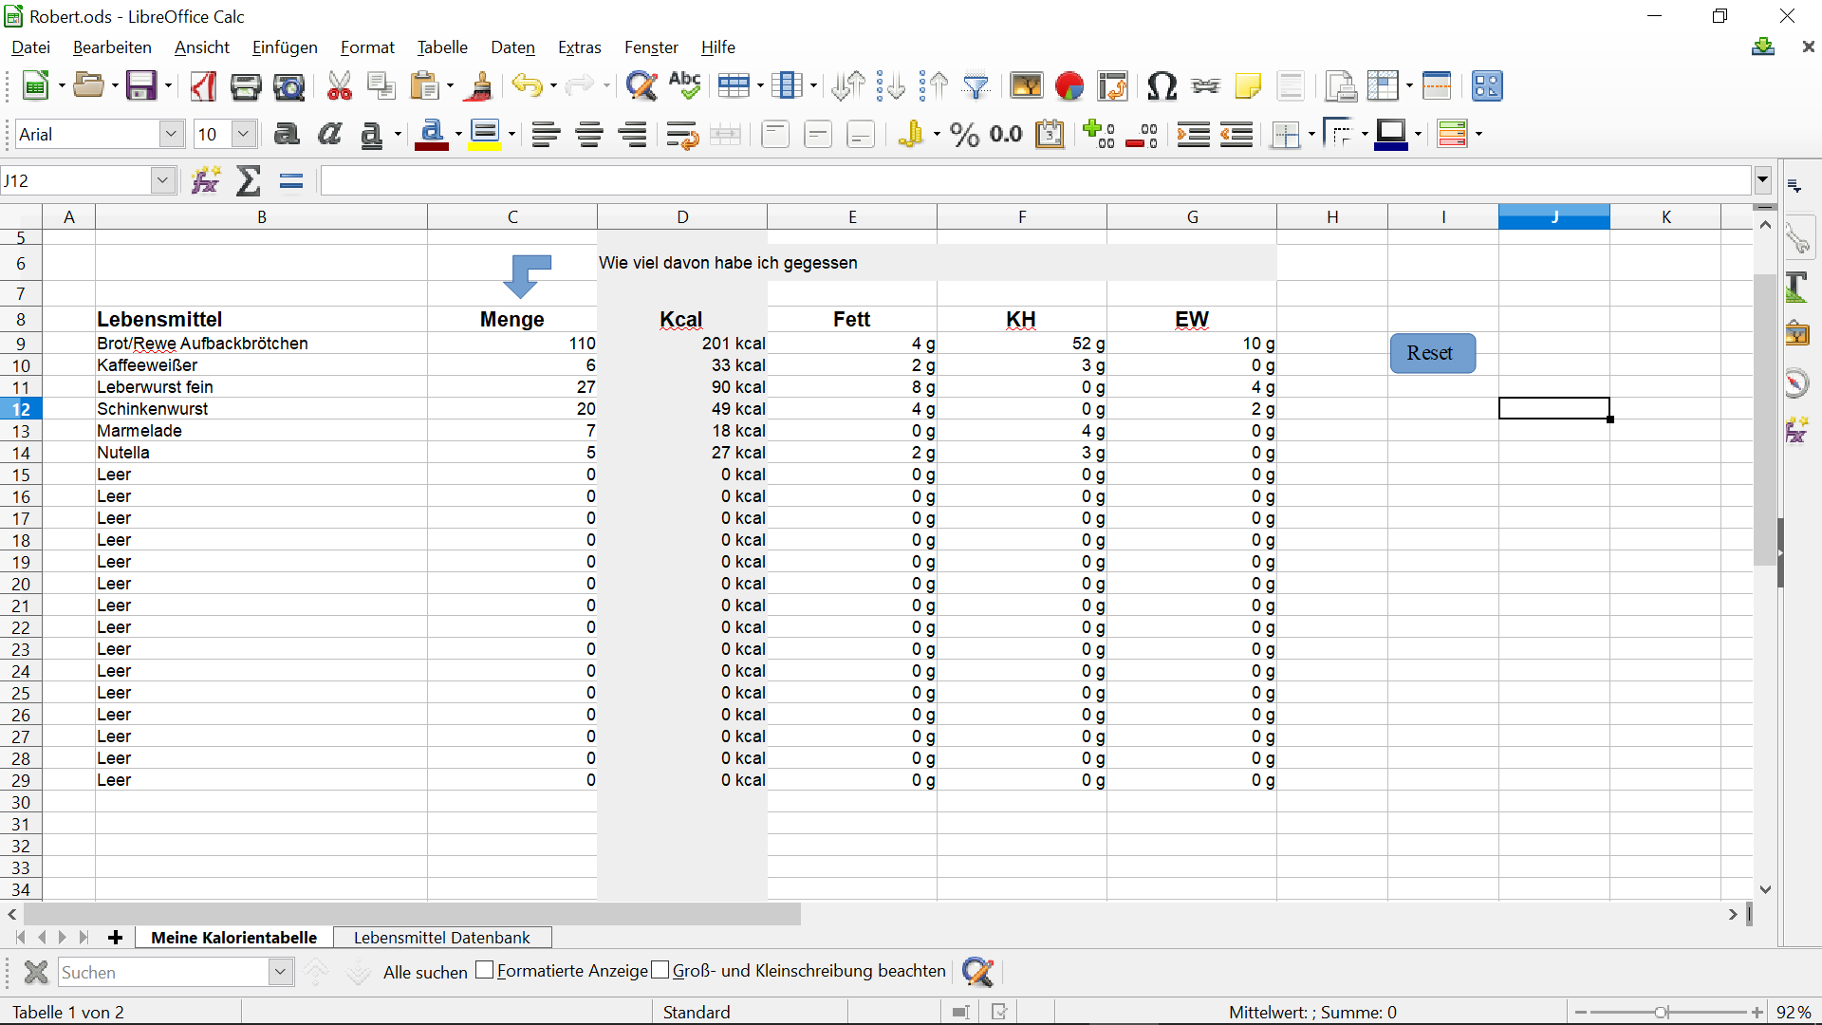
Task: Undo the last action
Action: [527, 86]
